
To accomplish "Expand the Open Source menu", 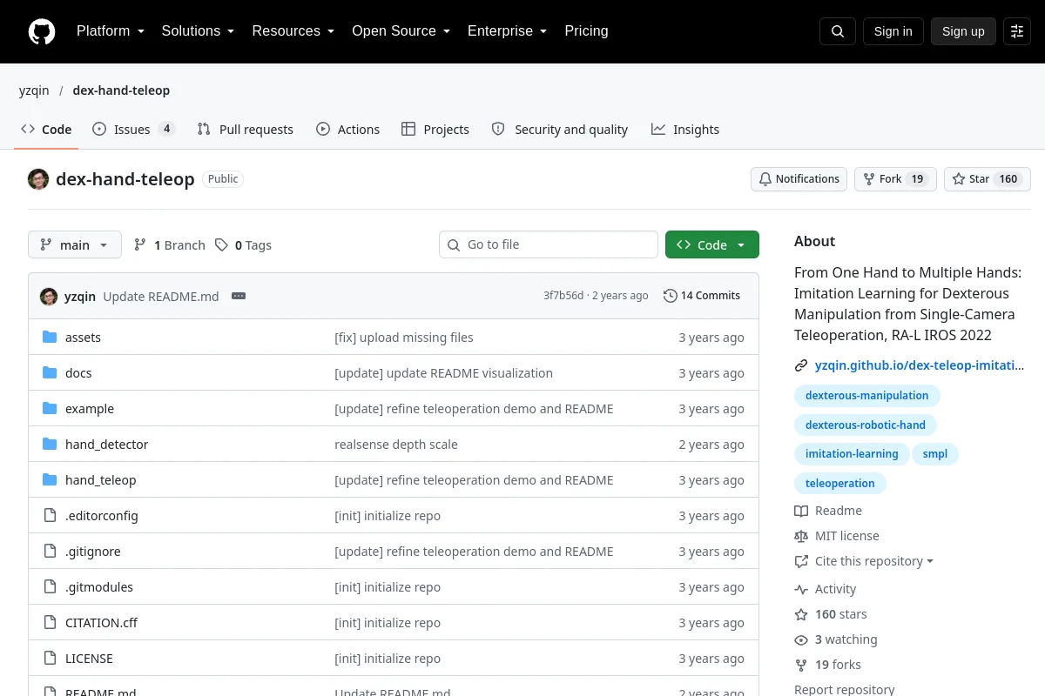I will [401, 31].
